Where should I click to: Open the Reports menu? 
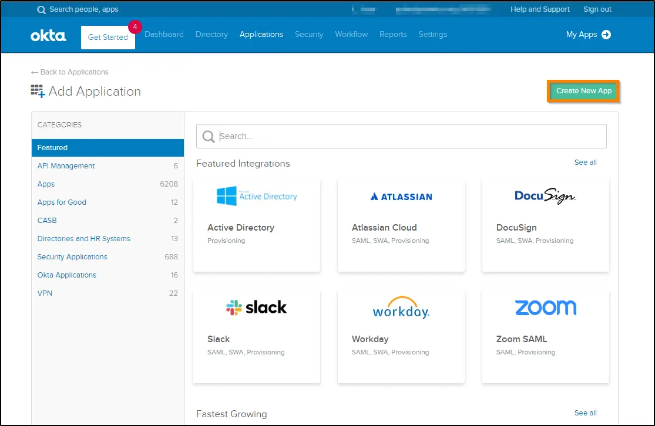click(393, 34)
